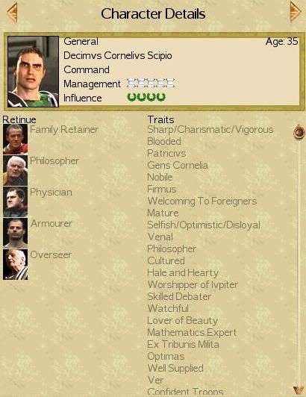
Task: Select the Overseer retinue portrait
Action: [15, 265]
